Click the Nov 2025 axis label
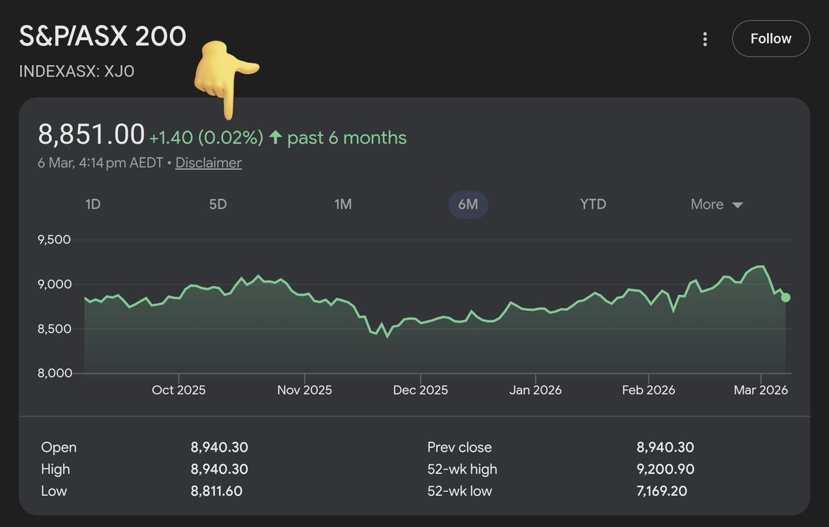 coord(304,390)
